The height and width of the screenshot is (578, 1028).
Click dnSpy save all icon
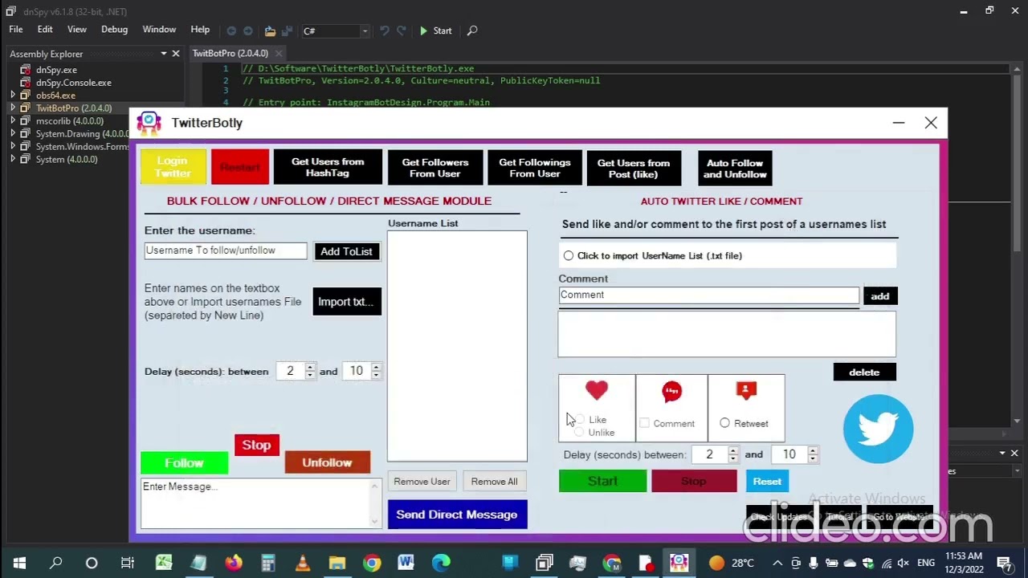[287, 31]
